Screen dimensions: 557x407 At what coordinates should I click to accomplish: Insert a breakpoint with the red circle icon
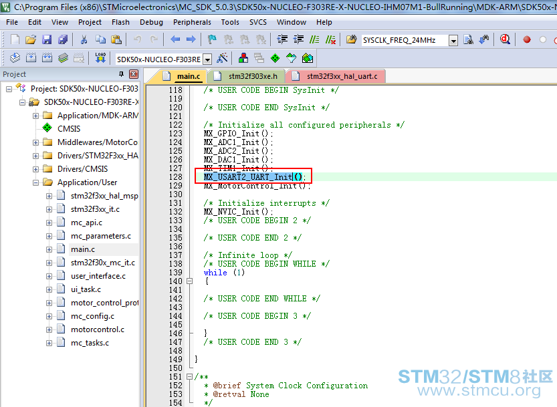527,39
